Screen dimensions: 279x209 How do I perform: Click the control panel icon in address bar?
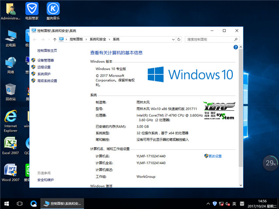click(x=61, y=39)
